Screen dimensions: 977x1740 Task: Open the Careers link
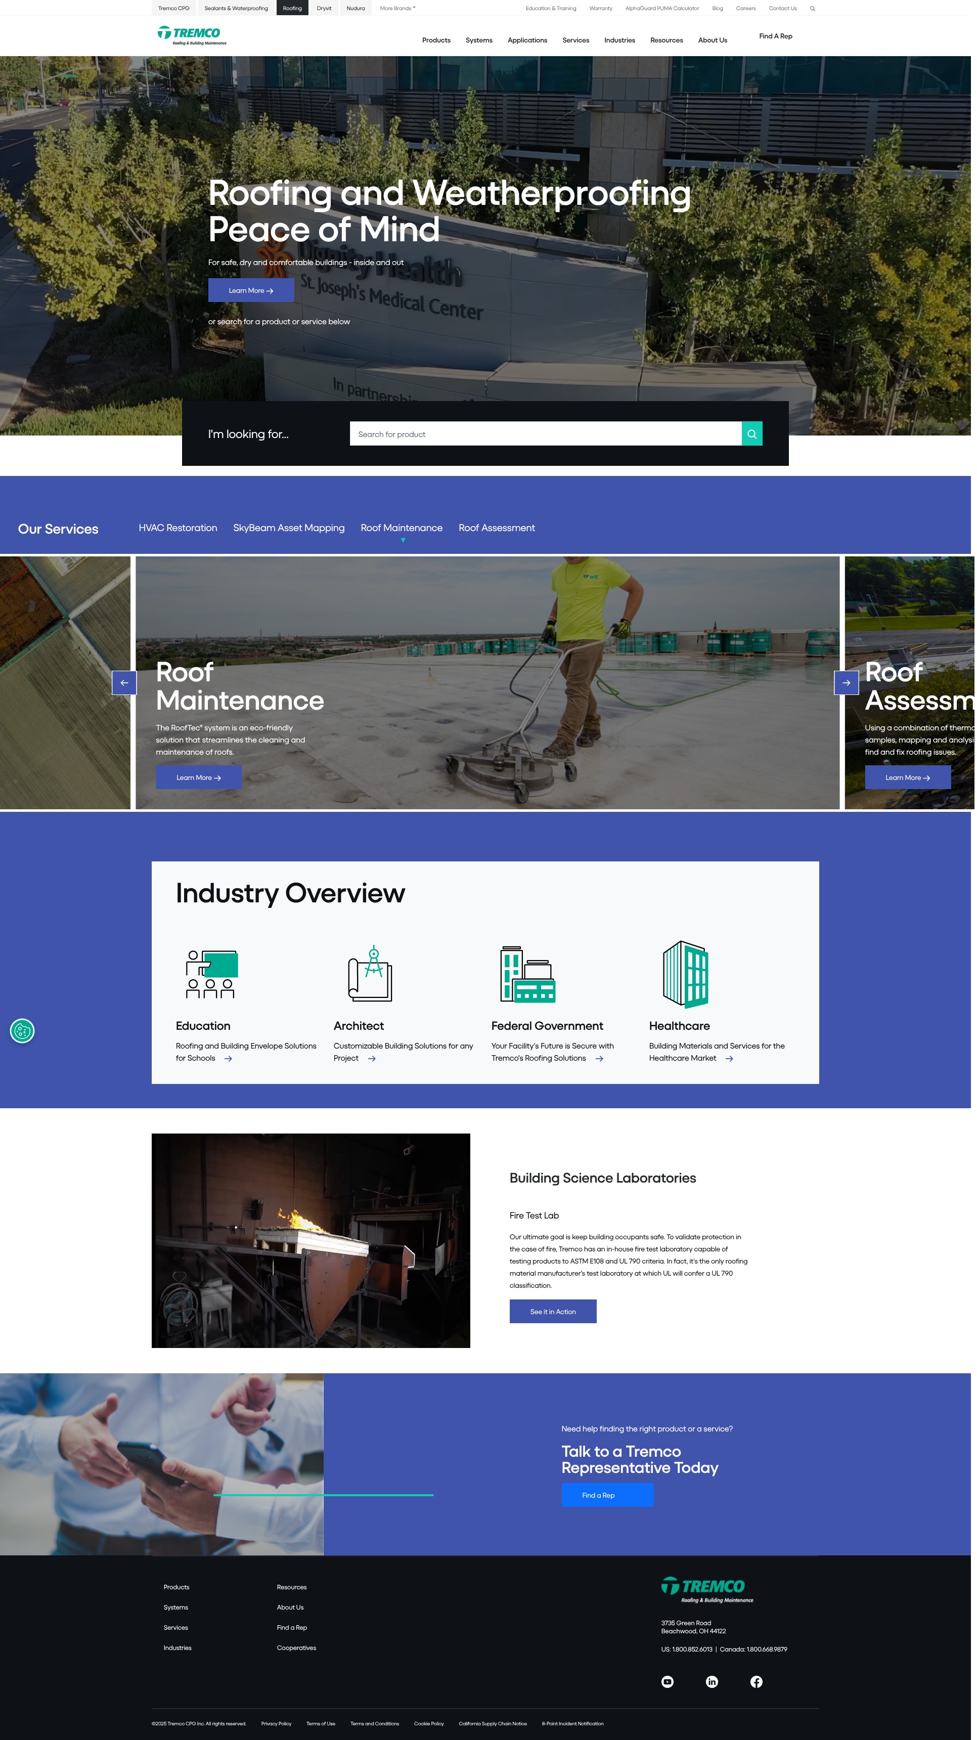[746, 8]
